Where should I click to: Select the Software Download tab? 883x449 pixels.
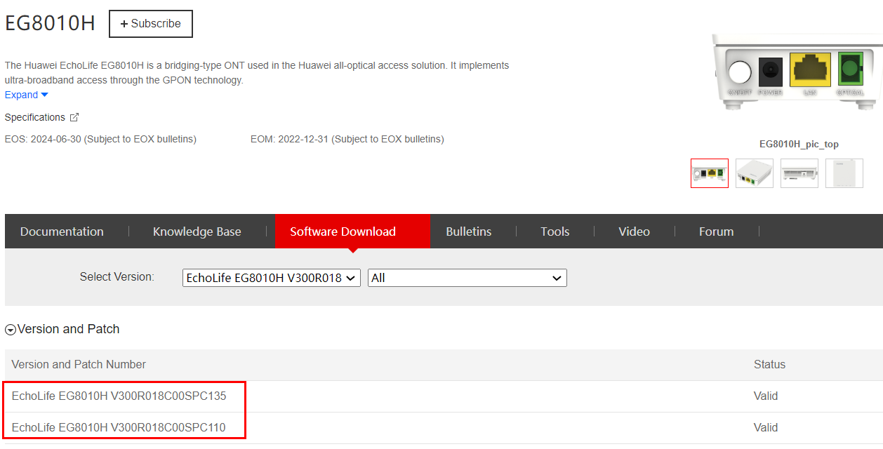[343, 232]
